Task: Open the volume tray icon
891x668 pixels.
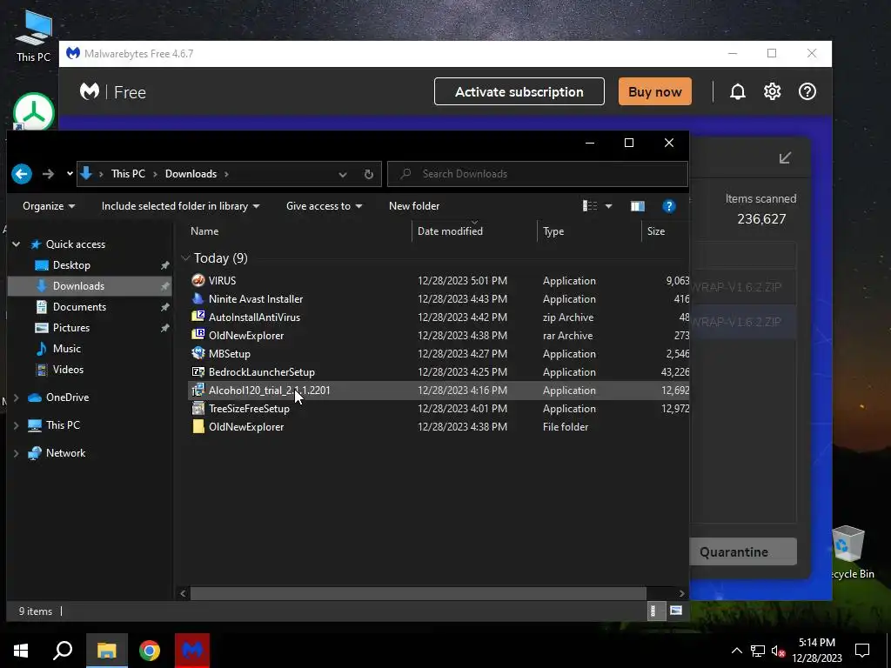Action: [x=779, y=651]
